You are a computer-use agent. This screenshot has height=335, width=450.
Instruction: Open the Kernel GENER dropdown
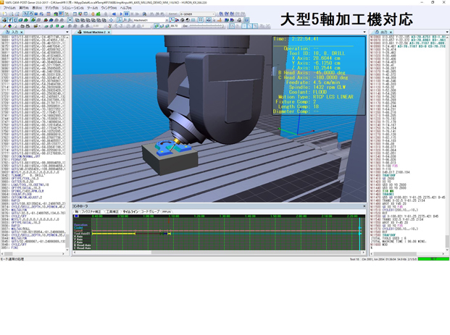[x=197, y=14]
